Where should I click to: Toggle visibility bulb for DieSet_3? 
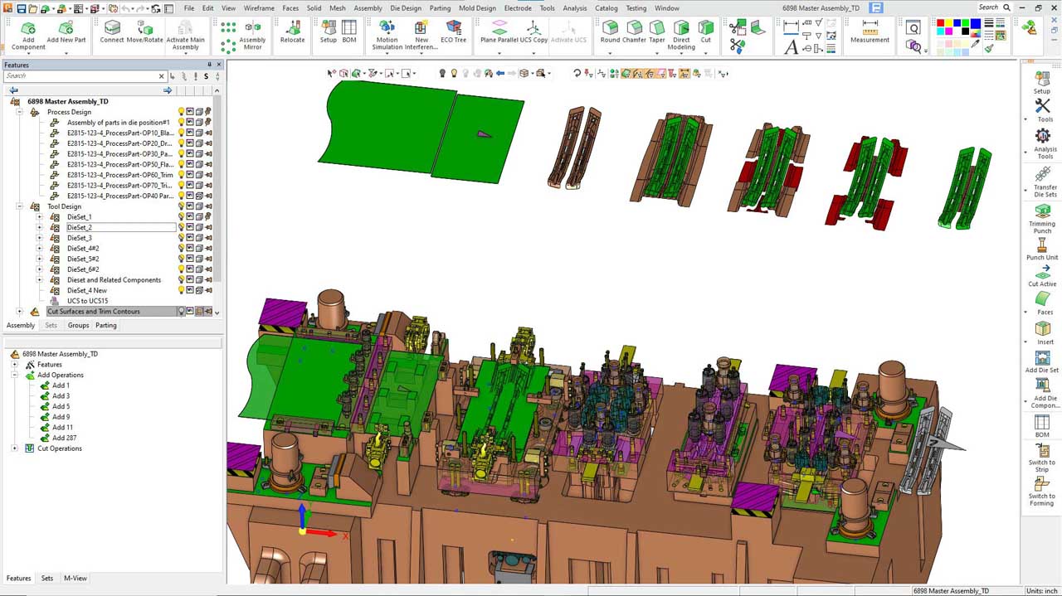[x=181, y=238]
